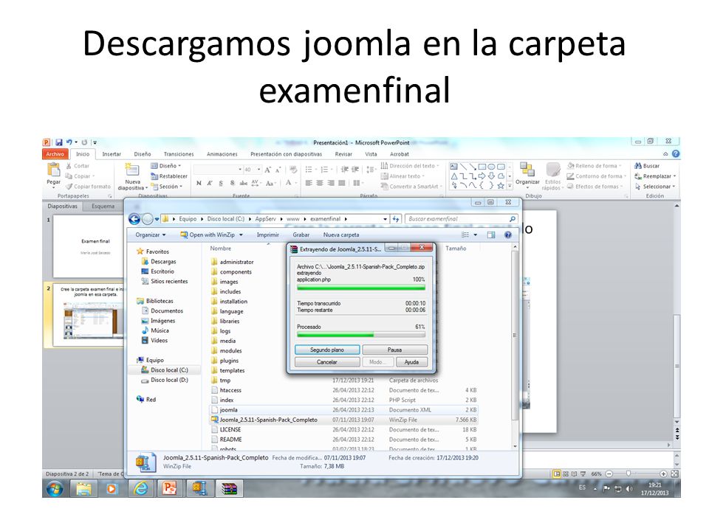Click the Explorer back navigation arrow
709x531 pixels.
[134, 220]
